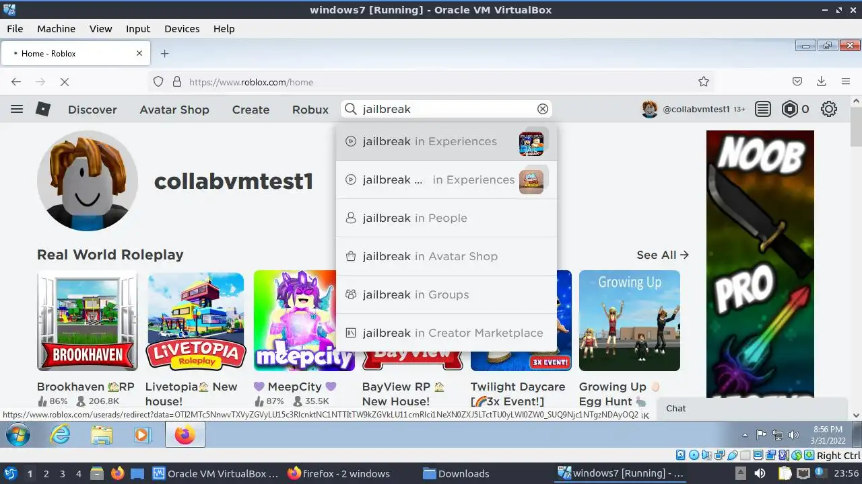
Task: Open the Windows 7 Start menu
Action: (x=18, y=435)
